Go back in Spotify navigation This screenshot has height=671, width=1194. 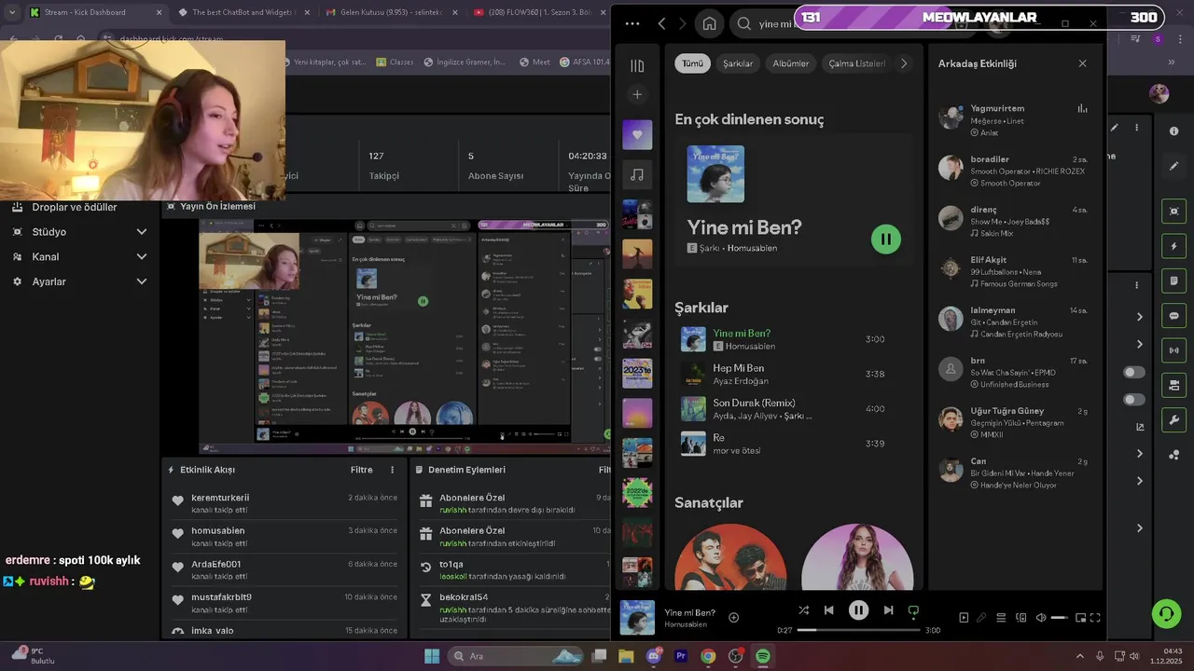point(661,23)
